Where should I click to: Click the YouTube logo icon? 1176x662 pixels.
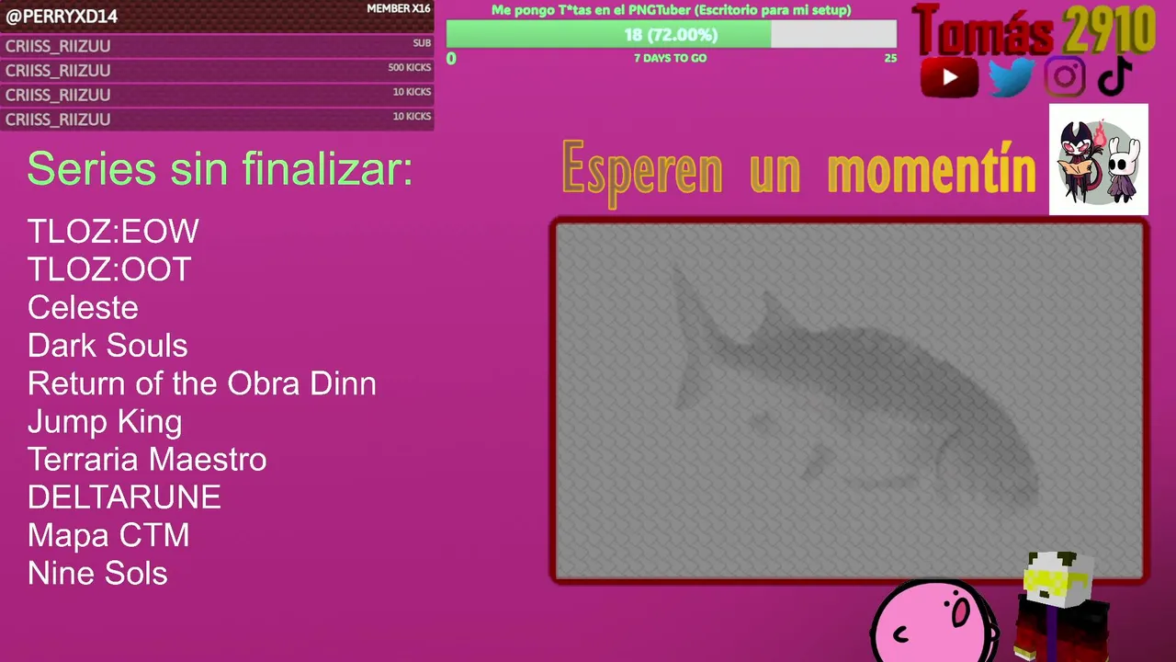tap(950, 77)
